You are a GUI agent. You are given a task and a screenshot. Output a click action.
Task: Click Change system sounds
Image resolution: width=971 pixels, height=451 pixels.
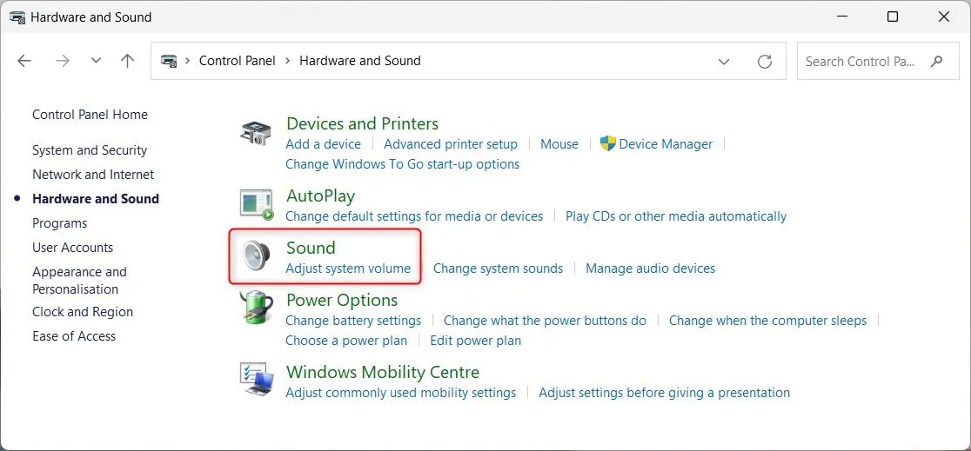click(498, 269)
